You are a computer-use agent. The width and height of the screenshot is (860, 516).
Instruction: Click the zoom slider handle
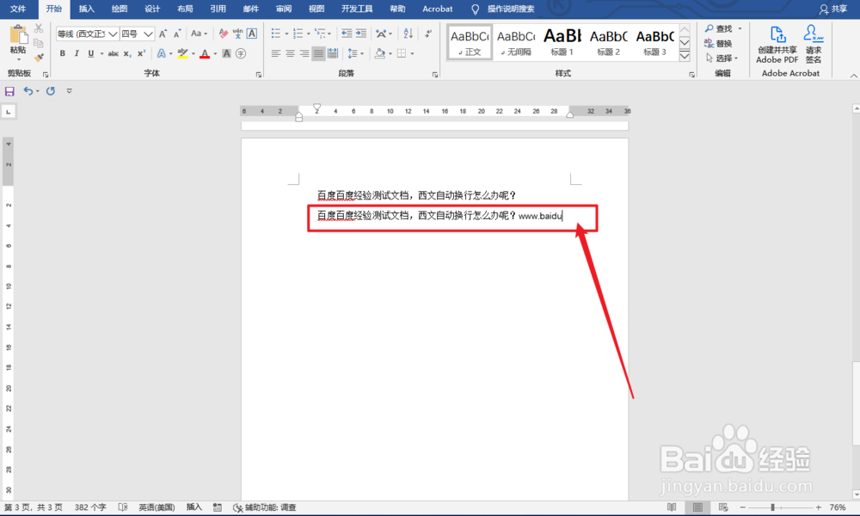tap(772, 507)
